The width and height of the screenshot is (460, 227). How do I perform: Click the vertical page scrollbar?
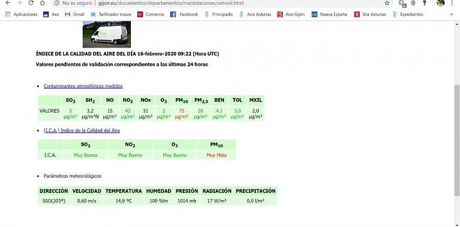457,140
